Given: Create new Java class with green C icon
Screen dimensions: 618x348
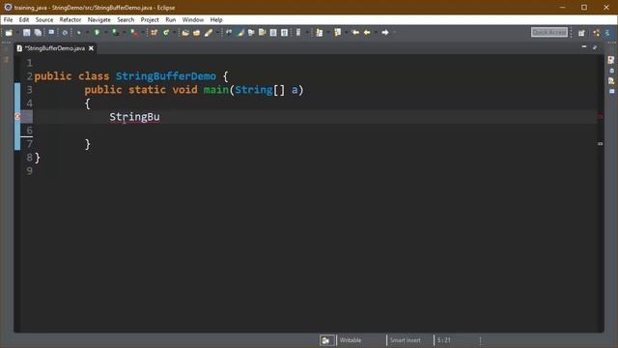Looking at the screenshot, I should click(166, 33).
